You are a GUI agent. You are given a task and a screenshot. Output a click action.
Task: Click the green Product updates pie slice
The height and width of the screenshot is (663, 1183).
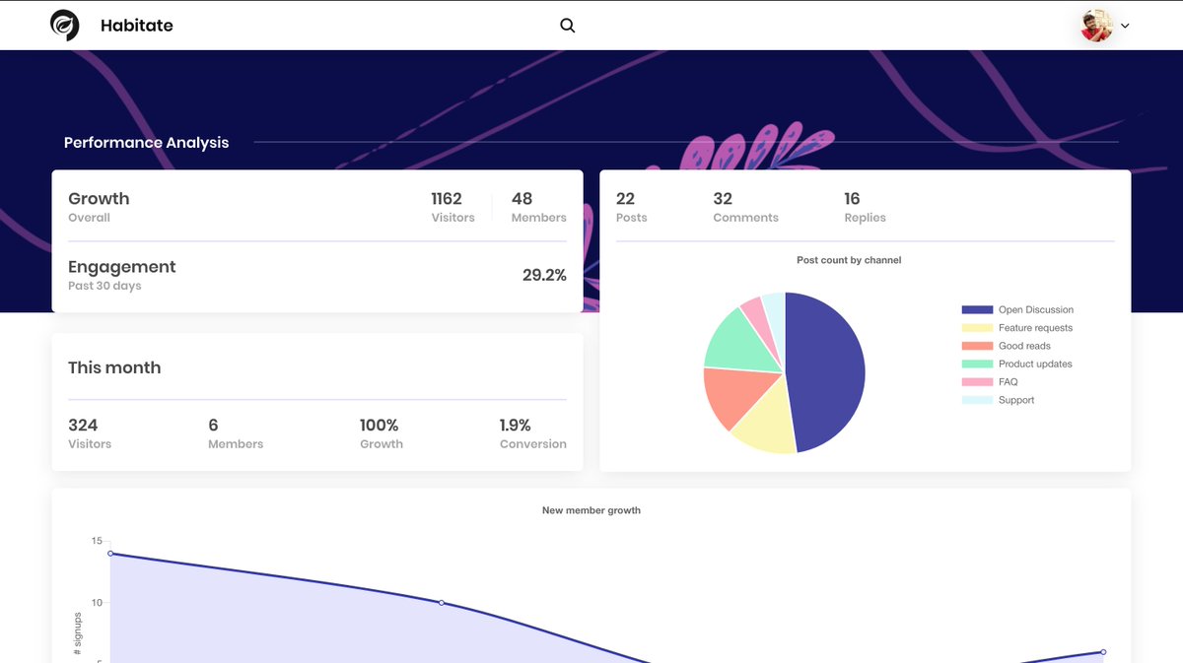(x=737, y=341)
